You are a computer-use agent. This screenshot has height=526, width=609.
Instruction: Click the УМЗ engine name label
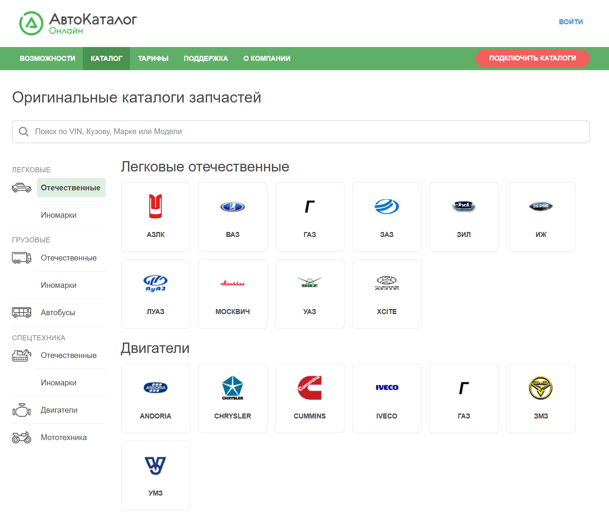(156, 493)
